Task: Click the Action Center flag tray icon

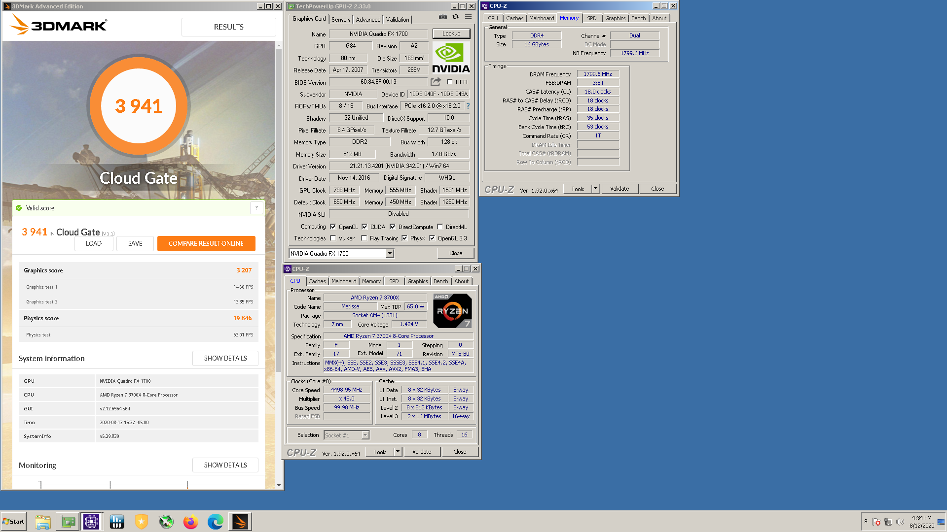Action: 876,522
